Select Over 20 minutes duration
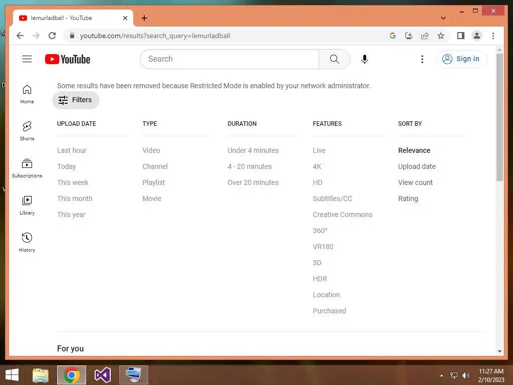 pyautogui.click(x=253, y=182)
